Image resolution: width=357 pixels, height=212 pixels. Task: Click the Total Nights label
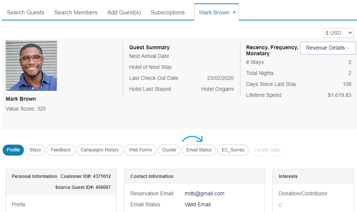[260, 73]
